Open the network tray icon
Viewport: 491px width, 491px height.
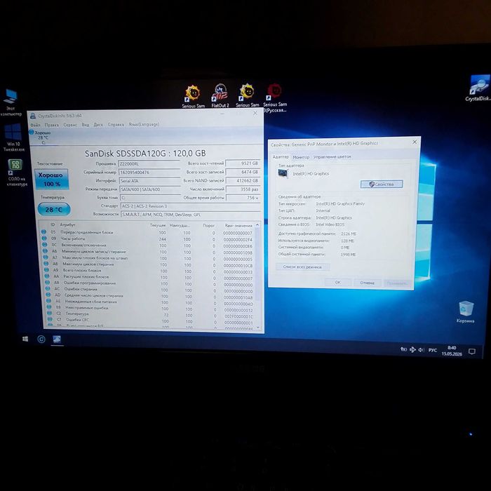412,349
